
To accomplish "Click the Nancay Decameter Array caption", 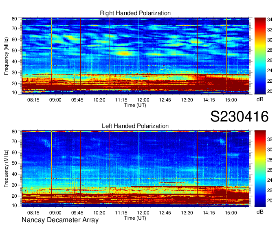I will point(60,220).
